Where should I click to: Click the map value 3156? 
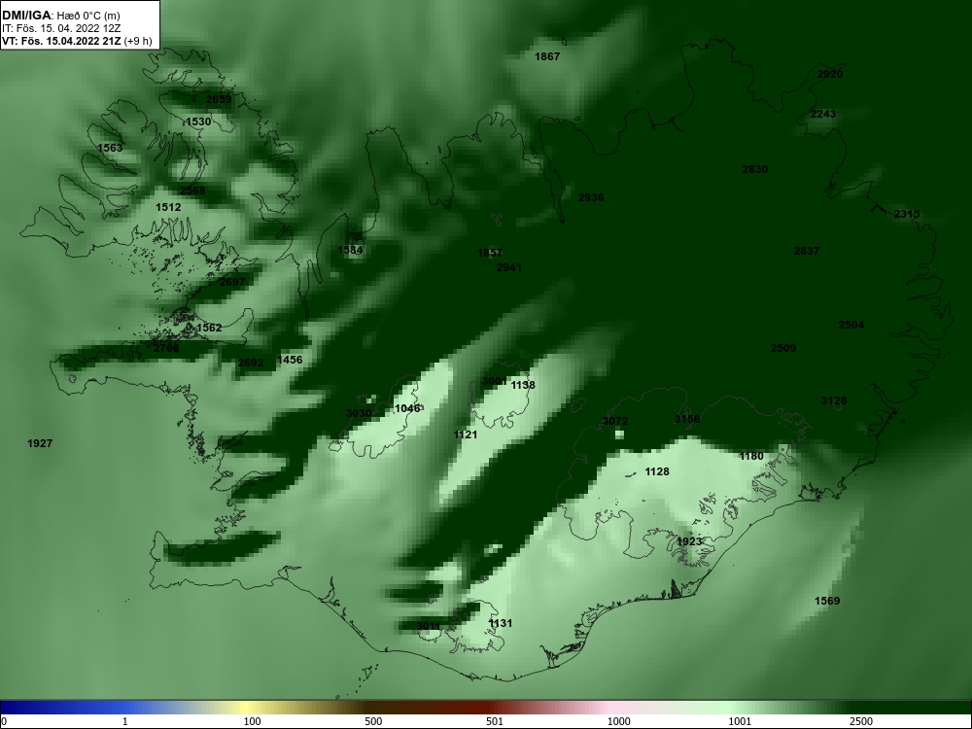[x=687, y=419]
